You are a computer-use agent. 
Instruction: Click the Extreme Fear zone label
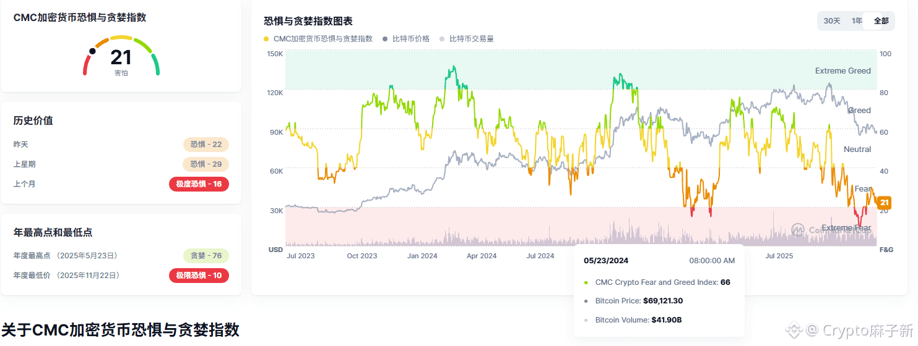[x=846, y=228]
